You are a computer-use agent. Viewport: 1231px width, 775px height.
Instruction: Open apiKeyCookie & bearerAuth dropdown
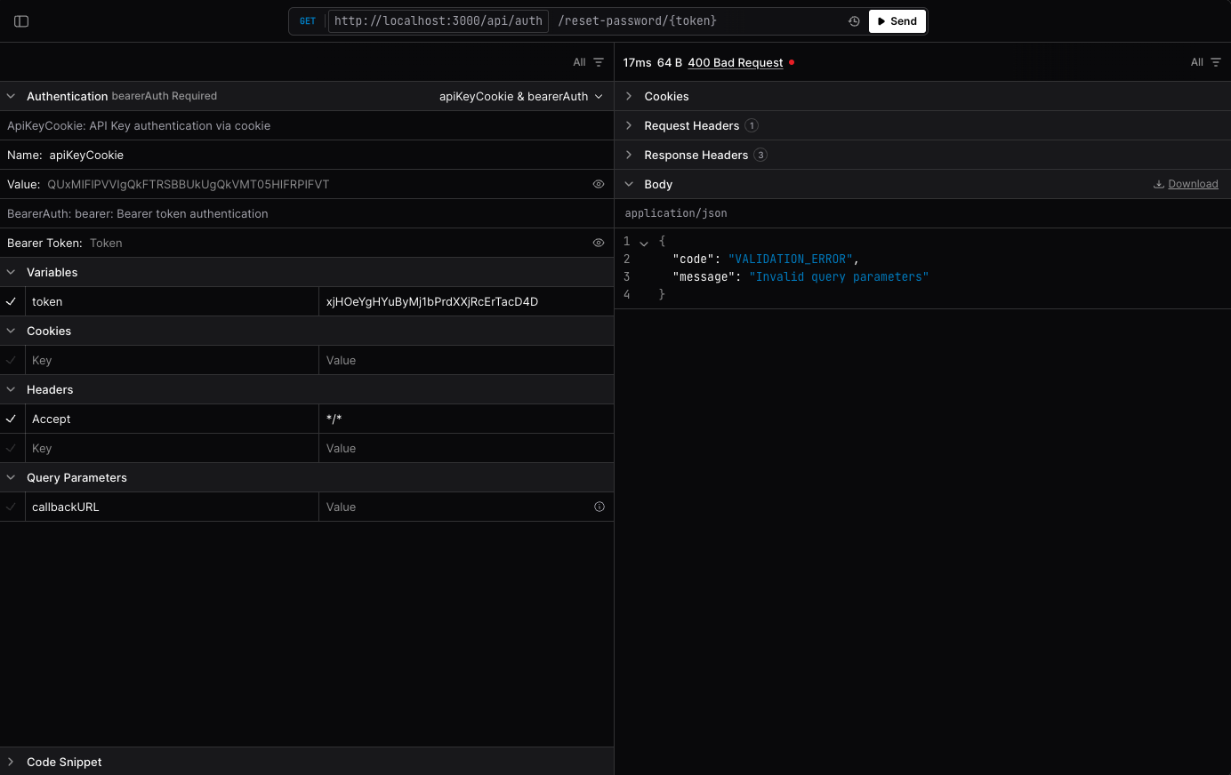click(x=521, y=96)
